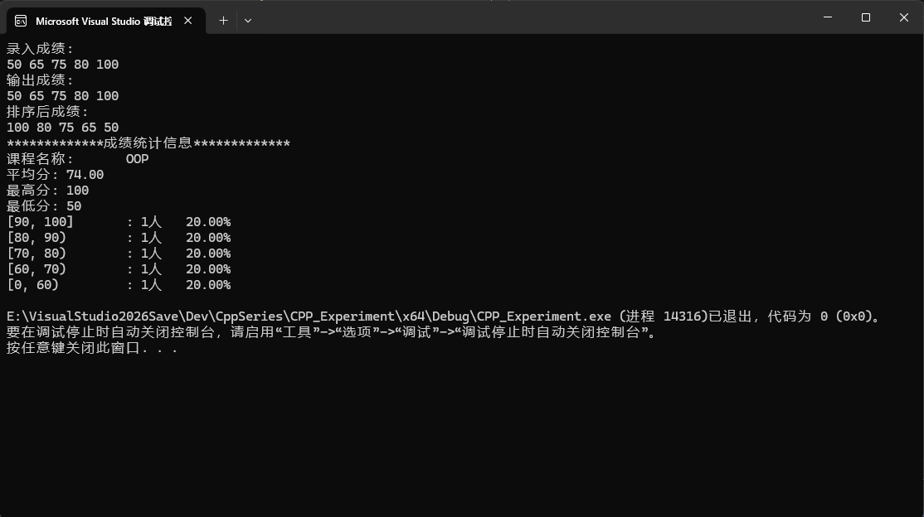This screenshot has width=924, height=517.
Task: Click the course name OOP text
Action: pos(138,159)
